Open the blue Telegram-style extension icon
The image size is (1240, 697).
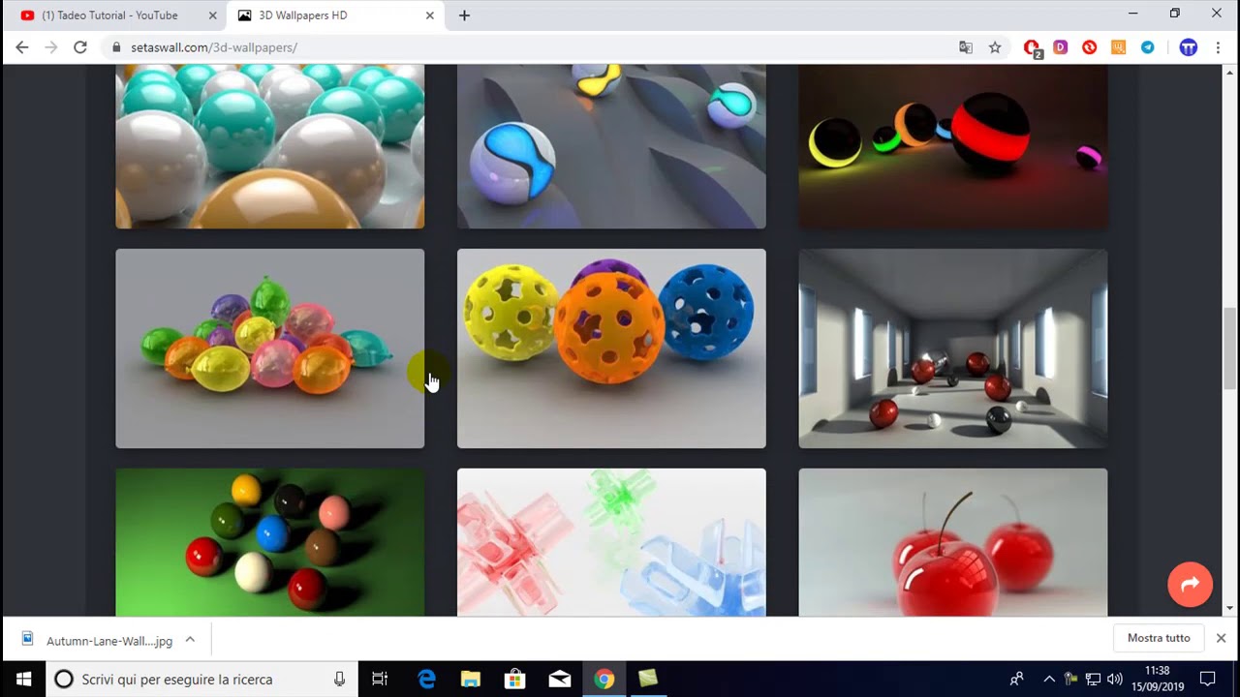1148,47
